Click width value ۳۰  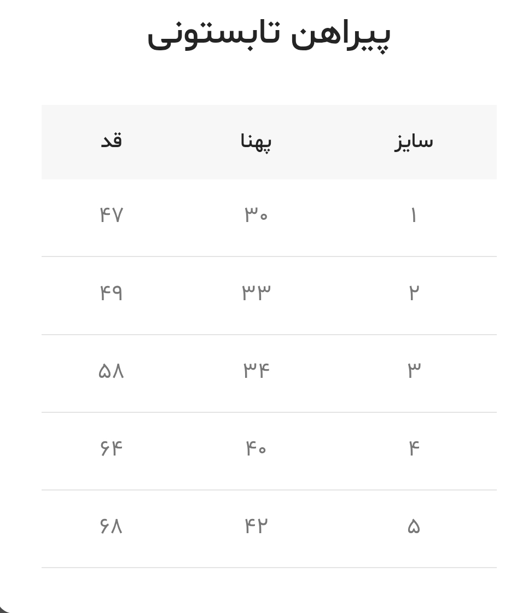[256, 215]
